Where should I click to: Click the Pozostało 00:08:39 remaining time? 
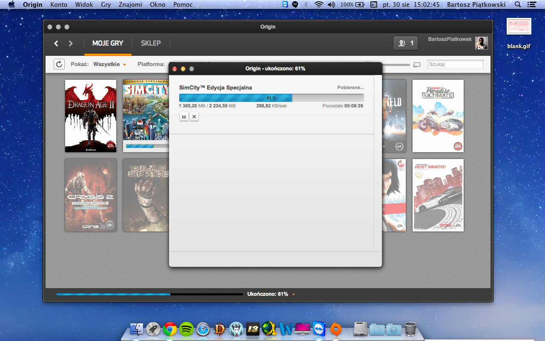(343, 106)
